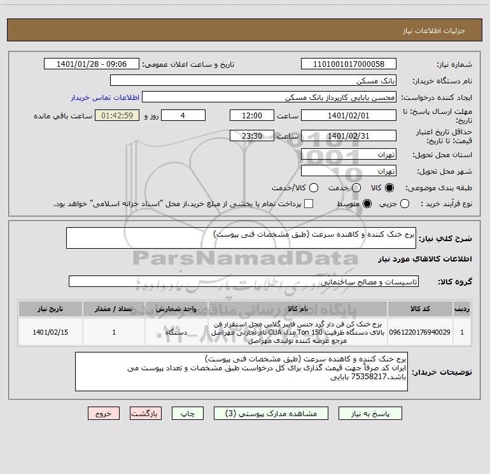Click the واحد شمارش column header
The width and height of the screenshot is (490, 474).
(176, 309)
